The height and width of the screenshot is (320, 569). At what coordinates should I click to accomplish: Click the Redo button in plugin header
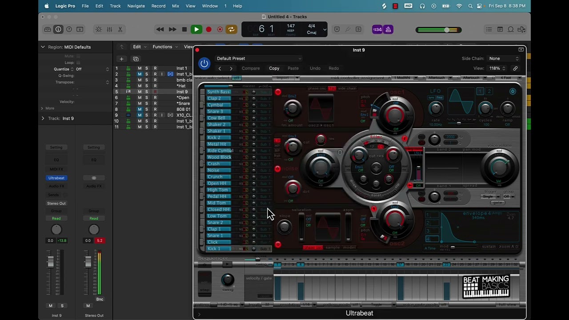pos(334,68)
